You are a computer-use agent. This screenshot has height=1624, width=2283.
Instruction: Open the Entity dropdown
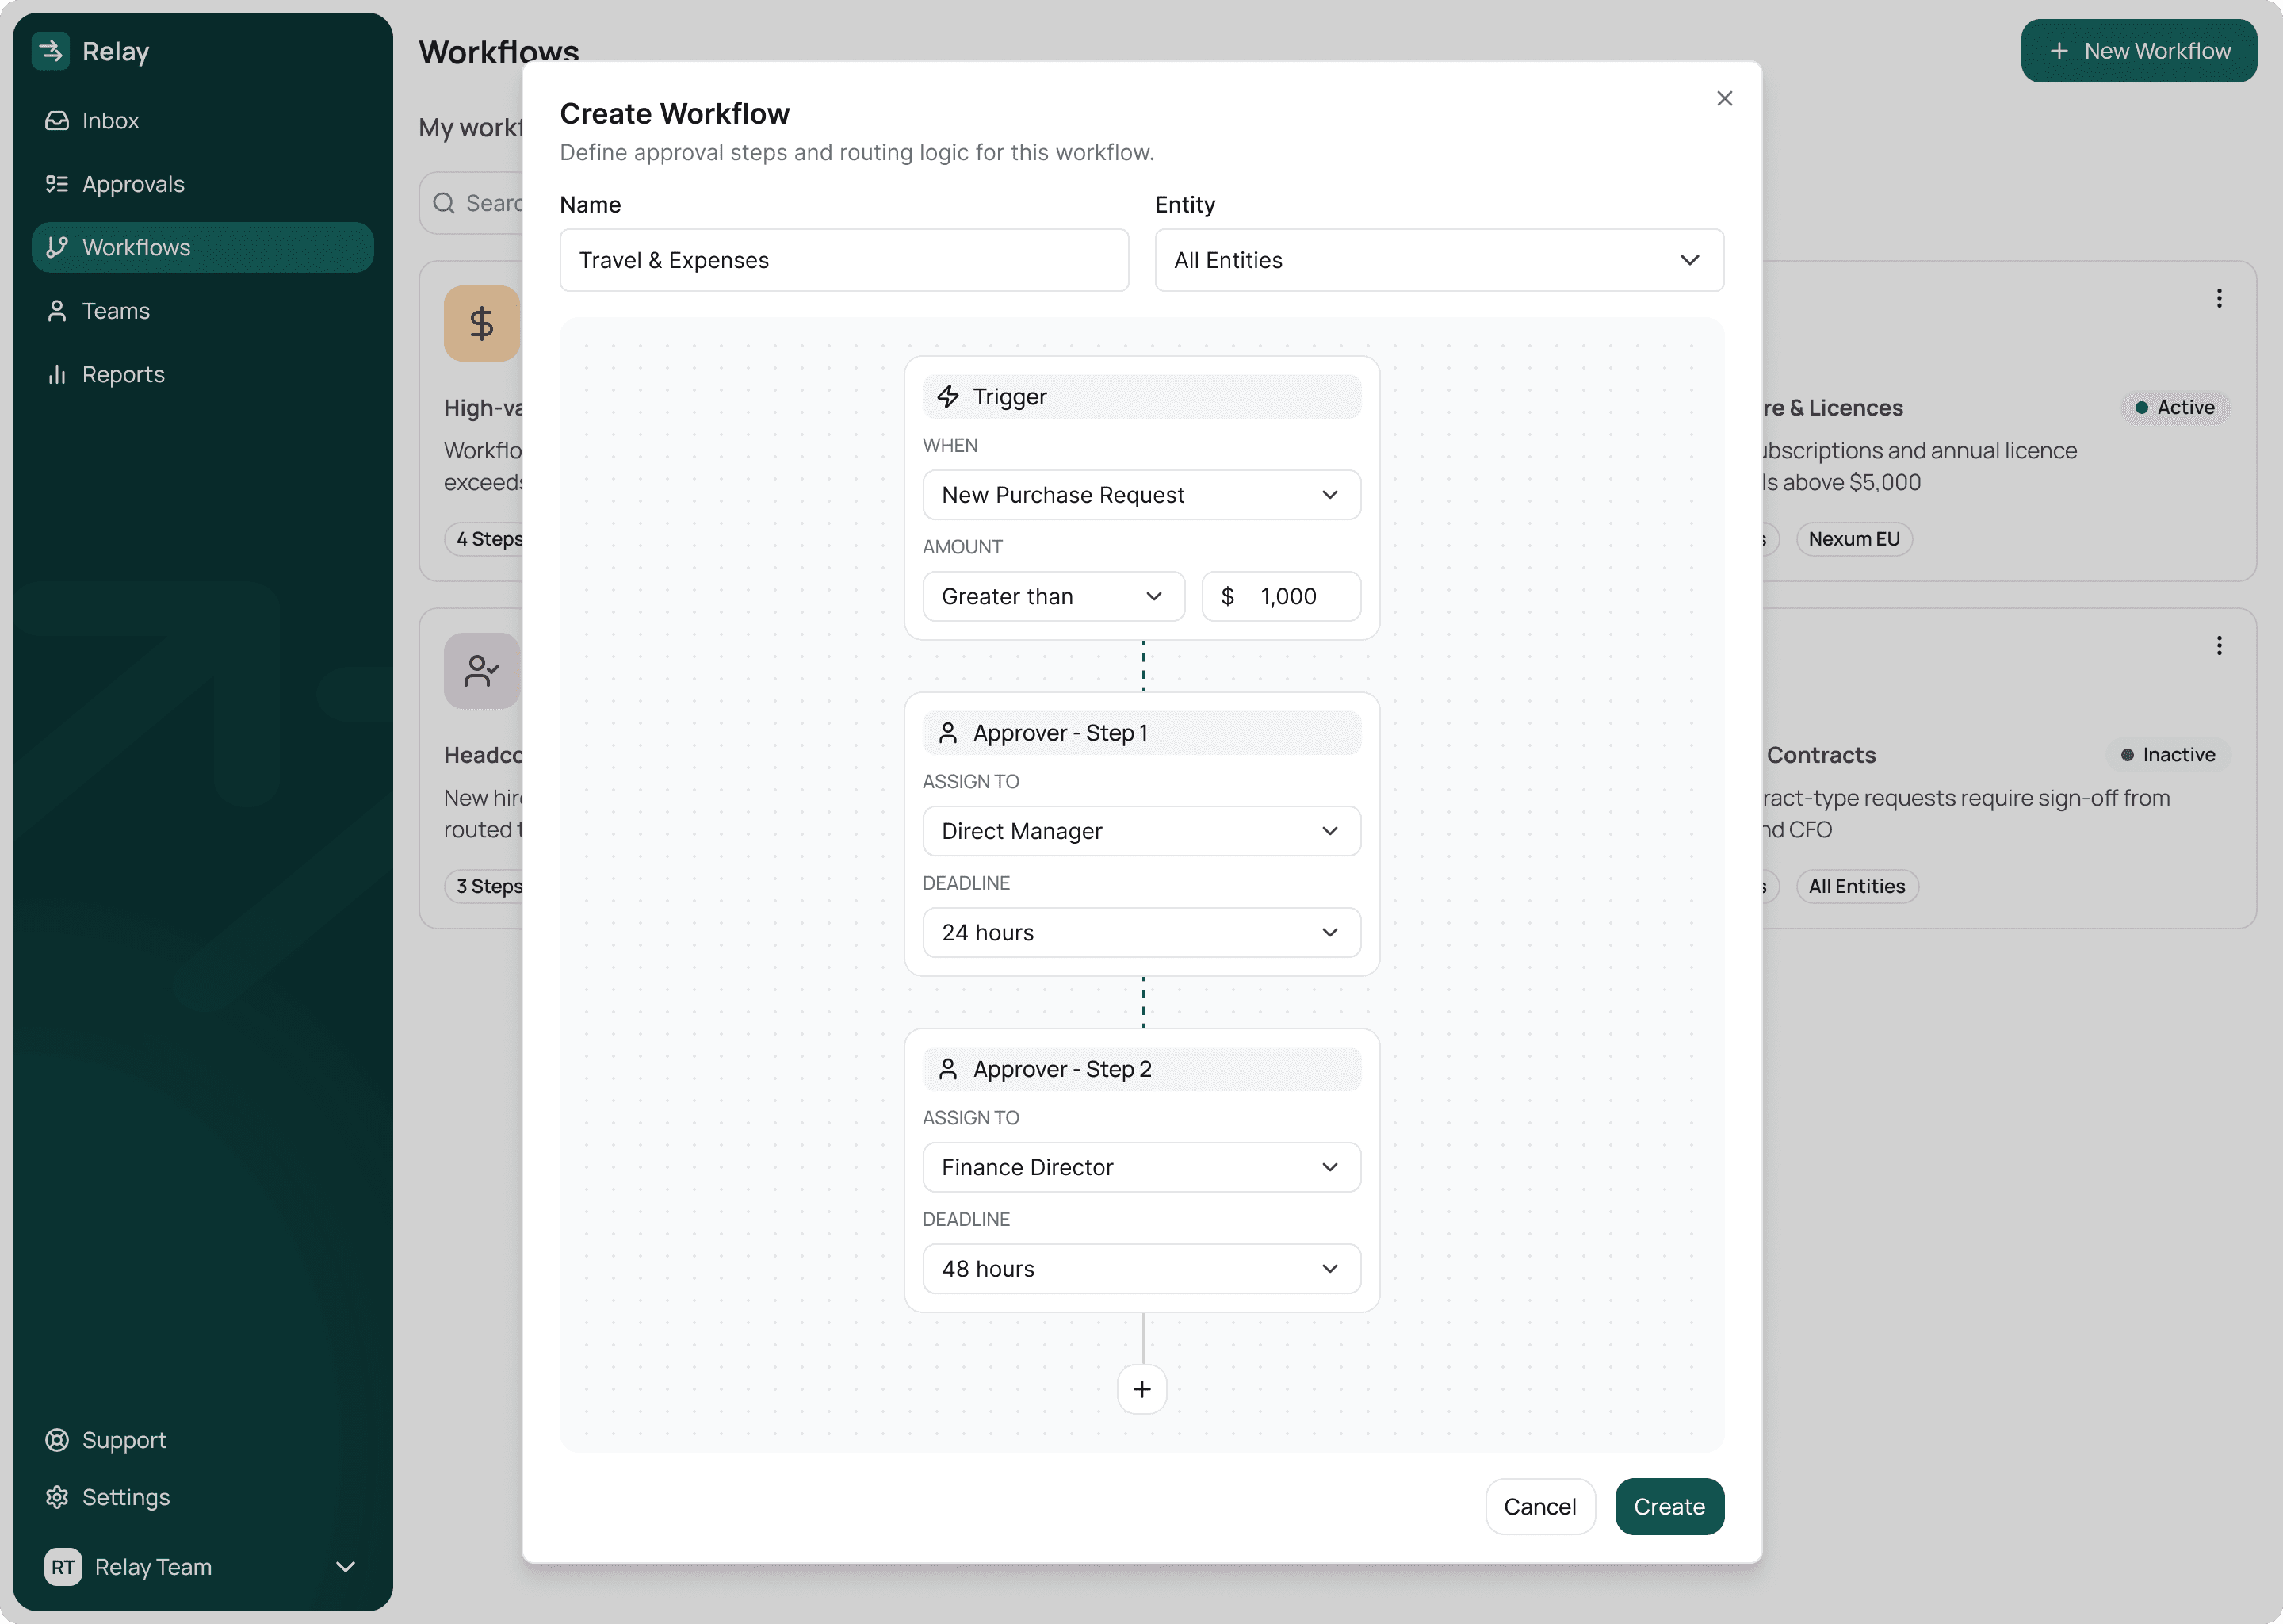tap(1439, 260)
